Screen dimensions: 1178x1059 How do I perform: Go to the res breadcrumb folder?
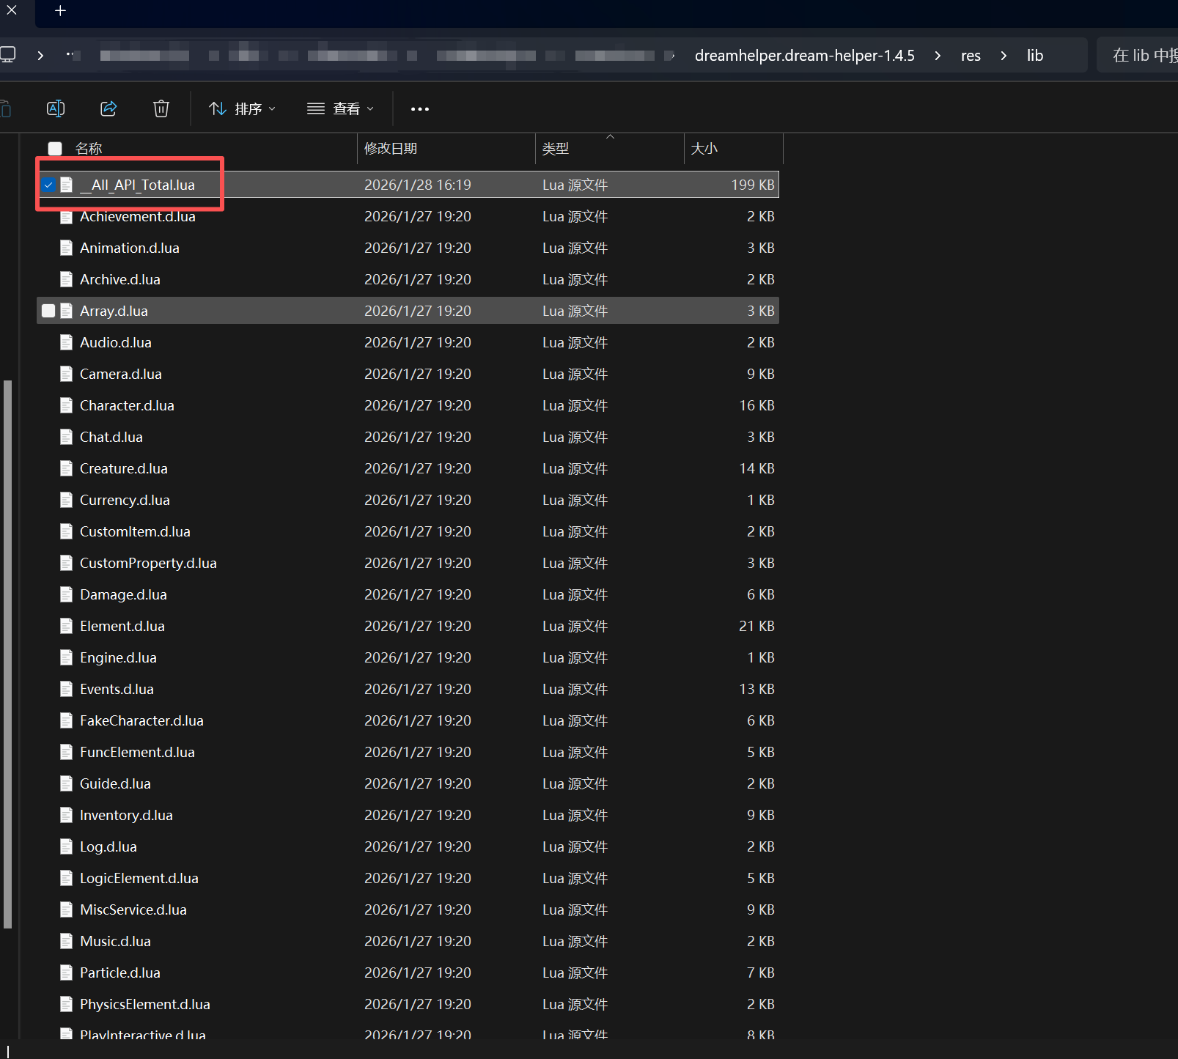971,56
